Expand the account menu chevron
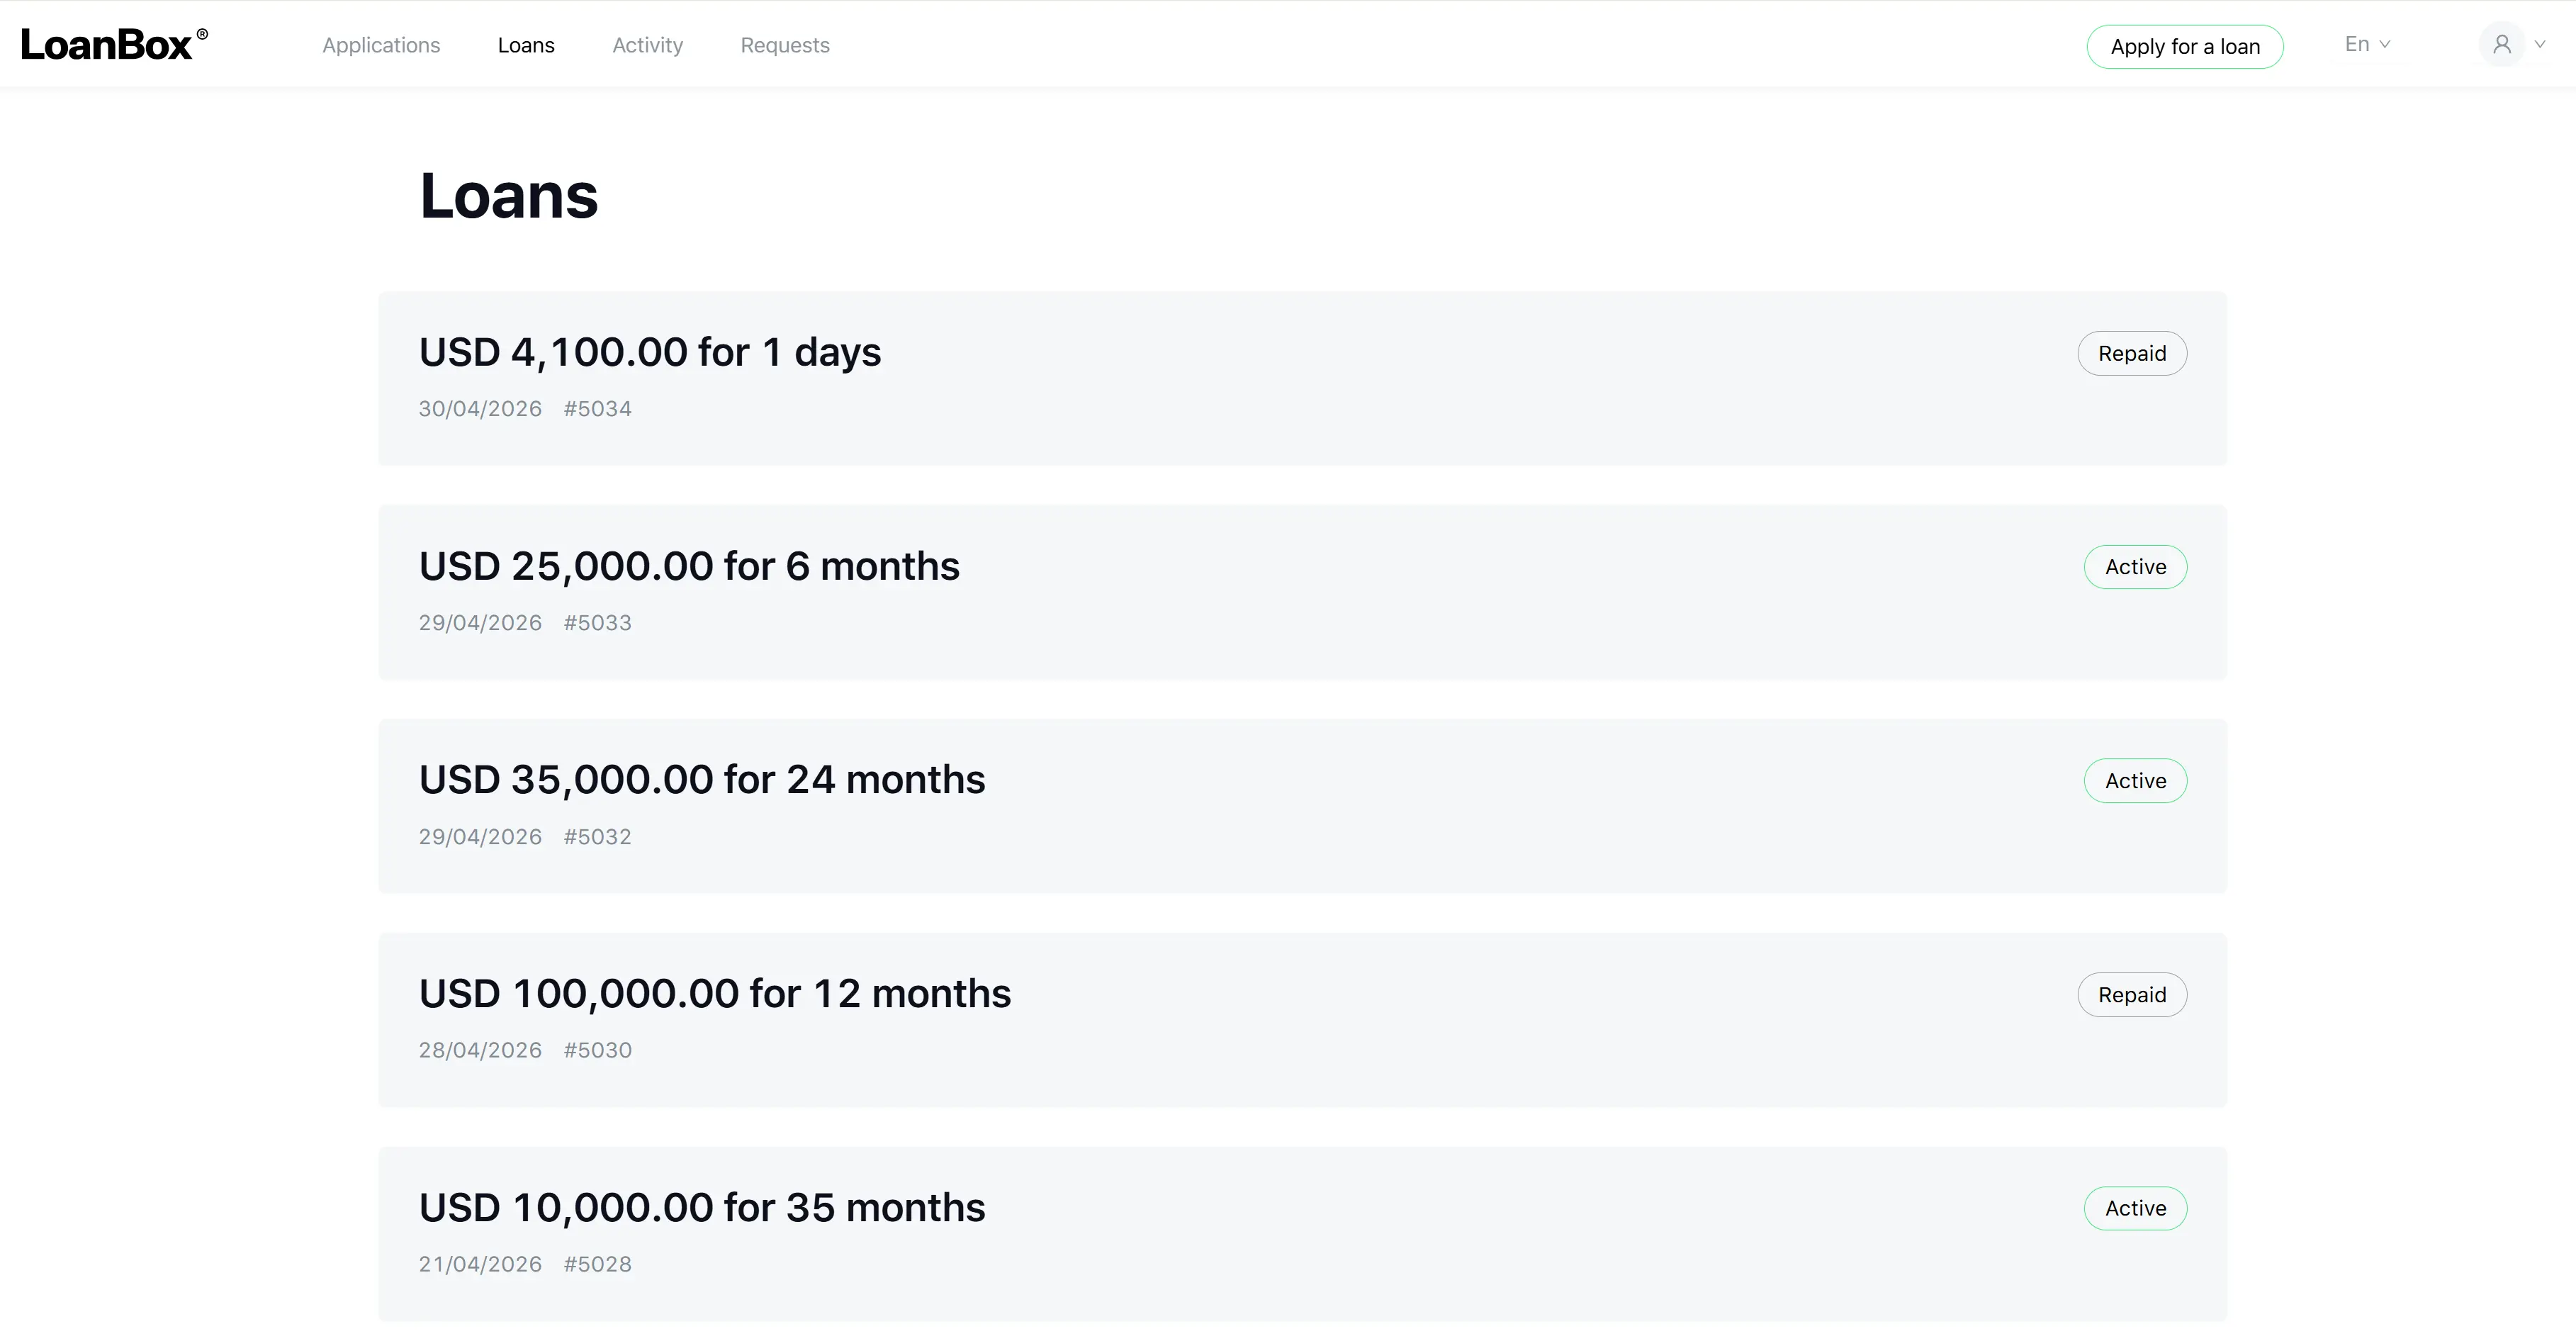Viewport: 2576px width, 1341px height. [2540, 45]
